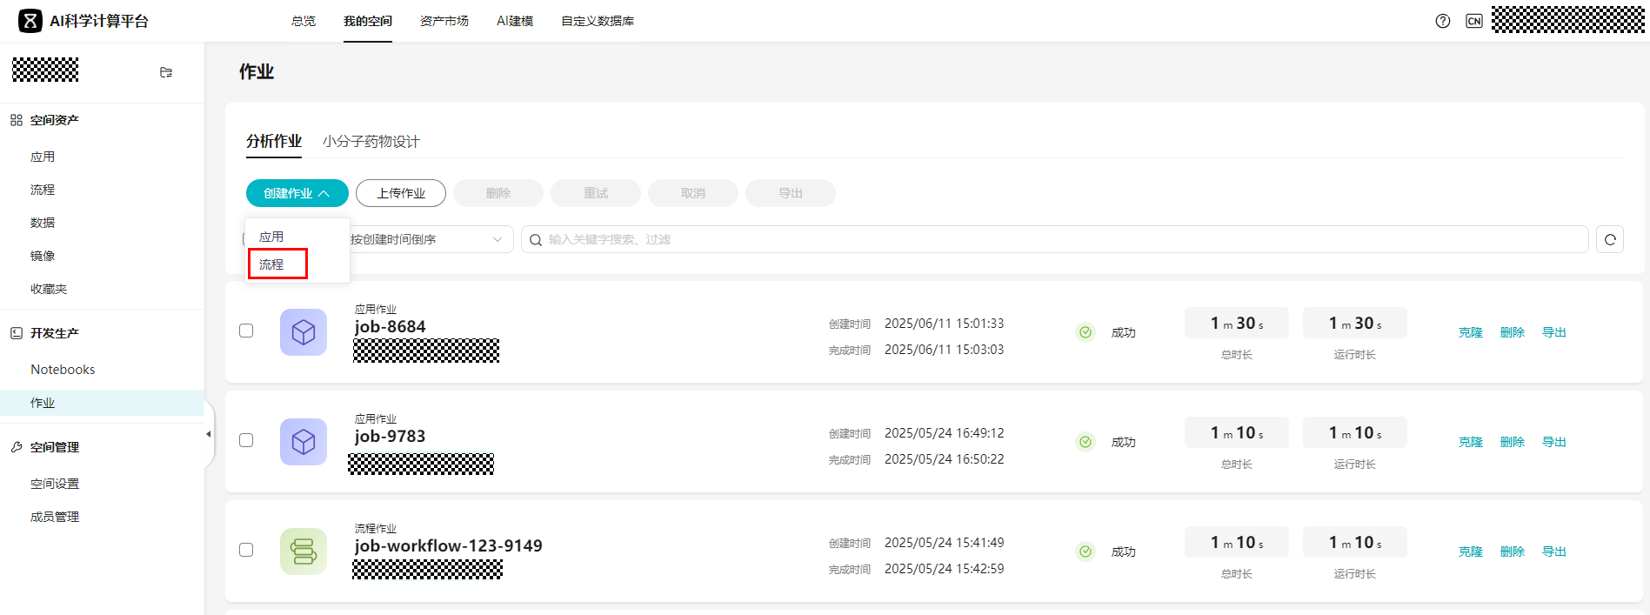
Task: Collapse sidebar with the arrow handle
Action: 209,434
